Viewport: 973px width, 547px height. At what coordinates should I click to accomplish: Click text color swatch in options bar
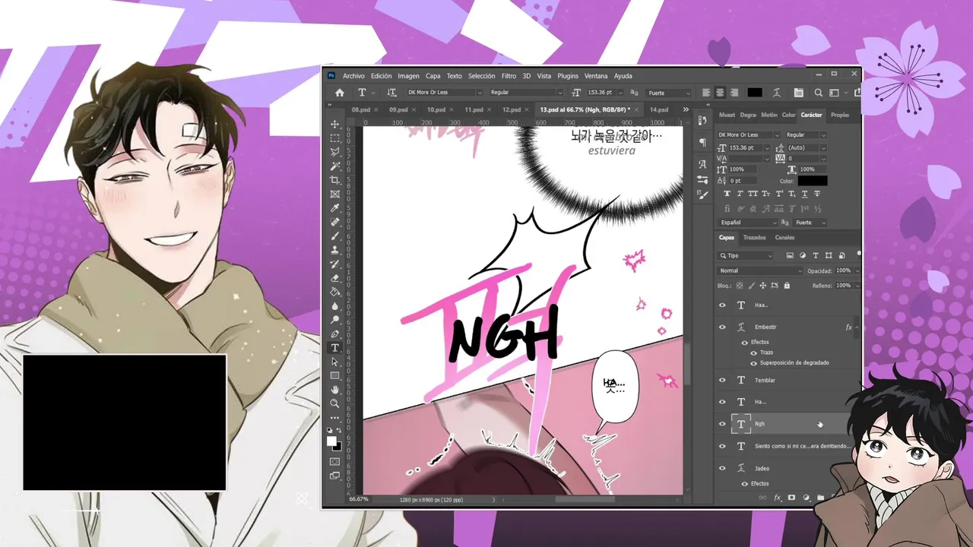(x=755, y=93)
